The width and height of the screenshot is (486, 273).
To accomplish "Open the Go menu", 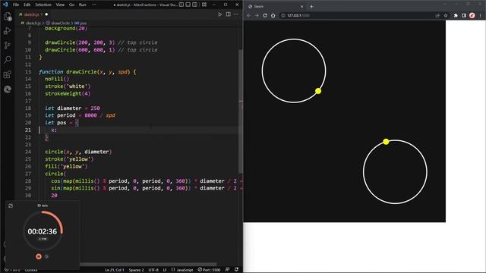I will (71, 5).
